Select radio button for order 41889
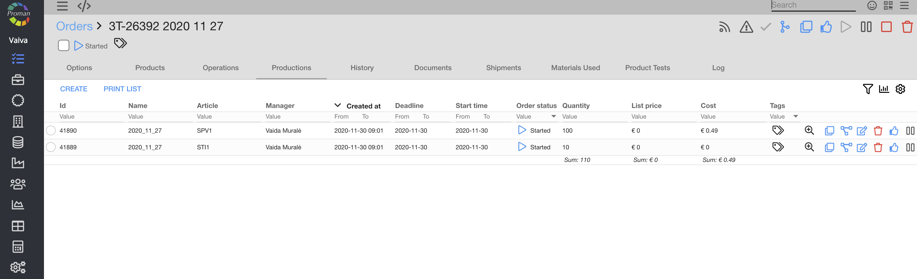This screenshot has width=917, height=279. pyautogui.click(x=51, y=147)
